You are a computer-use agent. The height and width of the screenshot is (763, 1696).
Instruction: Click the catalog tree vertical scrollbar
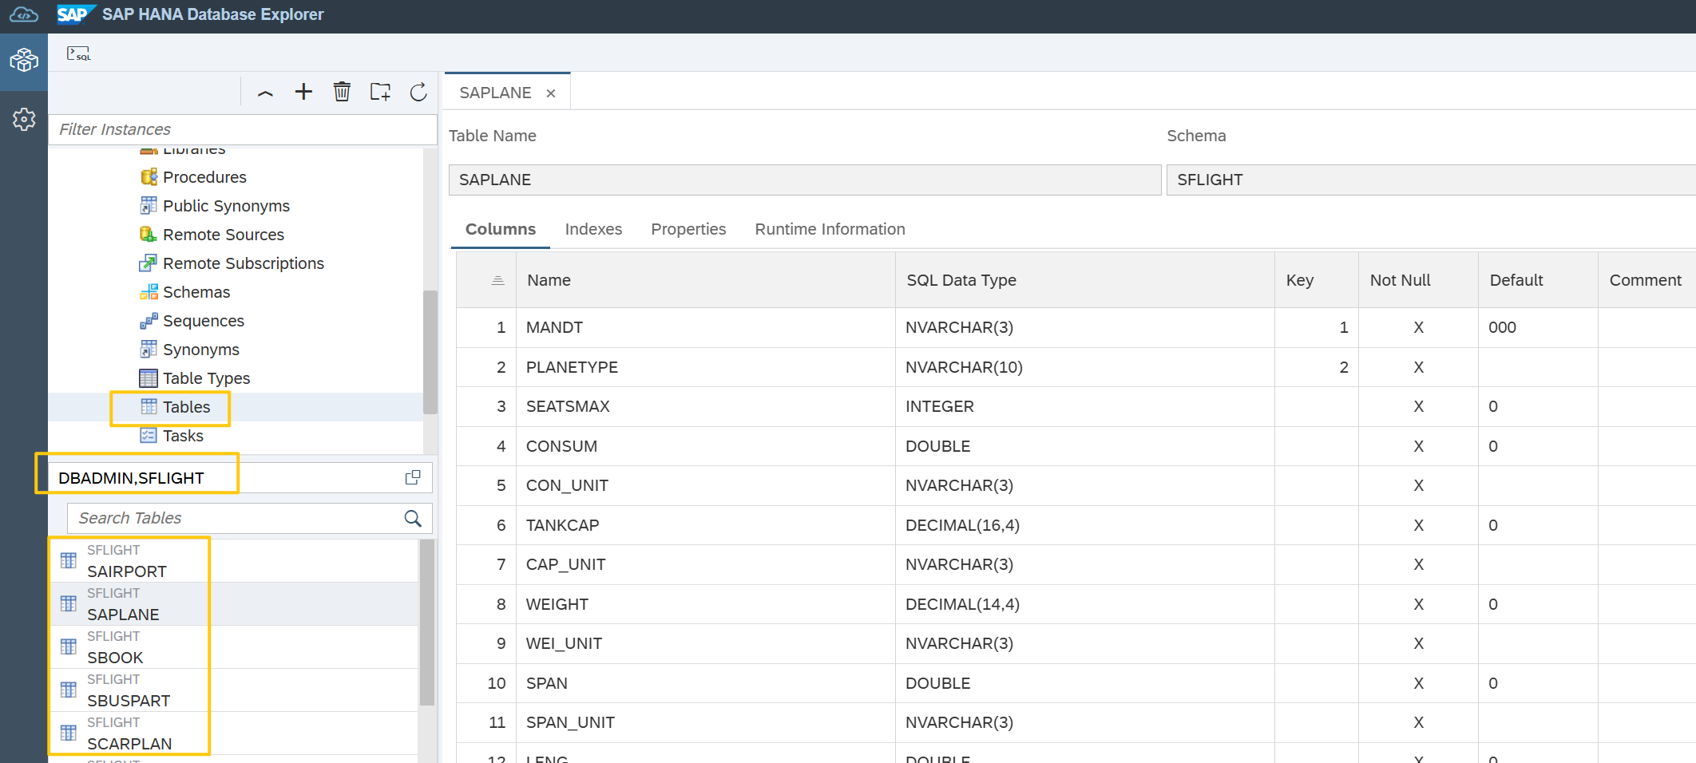(x=430, y=351)
